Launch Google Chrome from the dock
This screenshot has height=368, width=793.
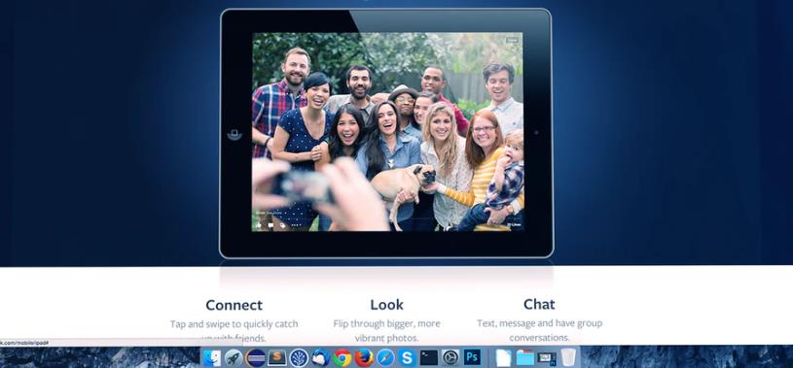[x=342, y=358]
